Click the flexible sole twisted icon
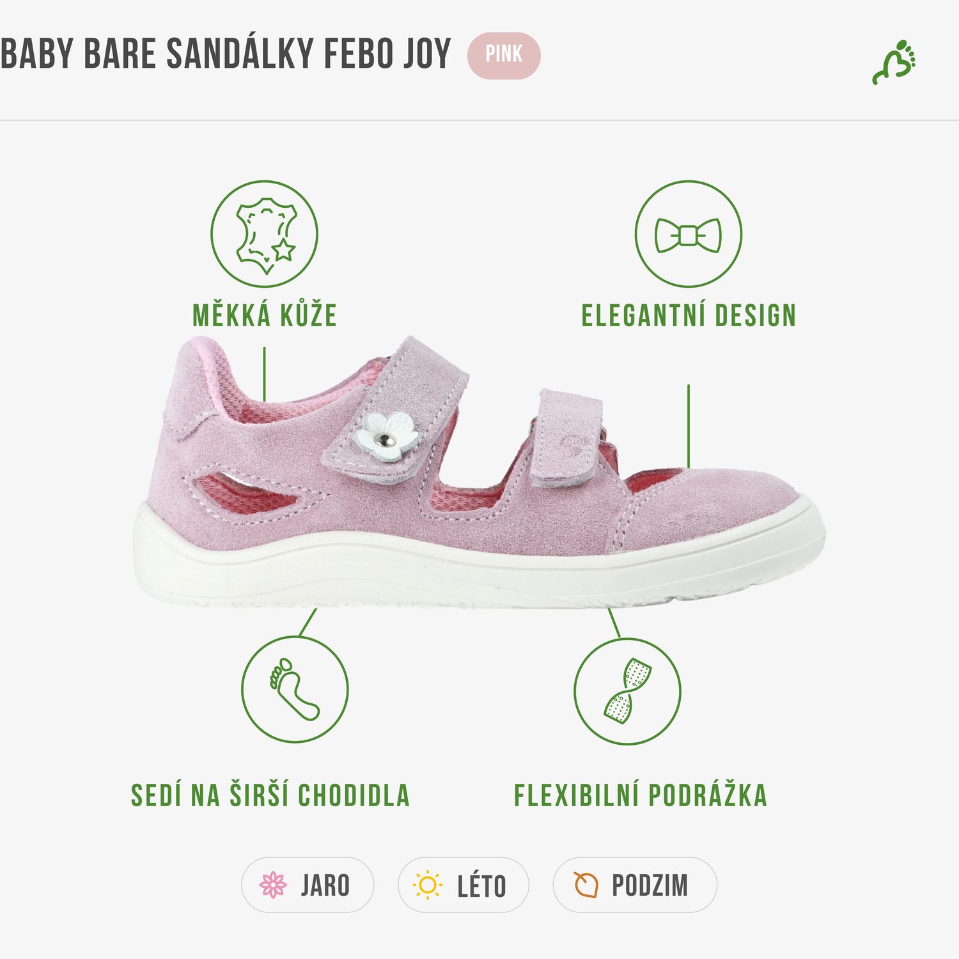 [627, 691]
